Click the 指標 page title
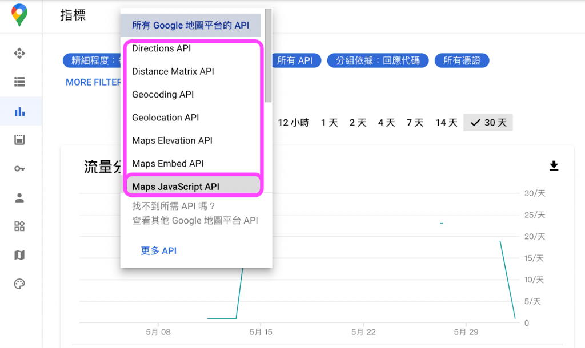 73,15
